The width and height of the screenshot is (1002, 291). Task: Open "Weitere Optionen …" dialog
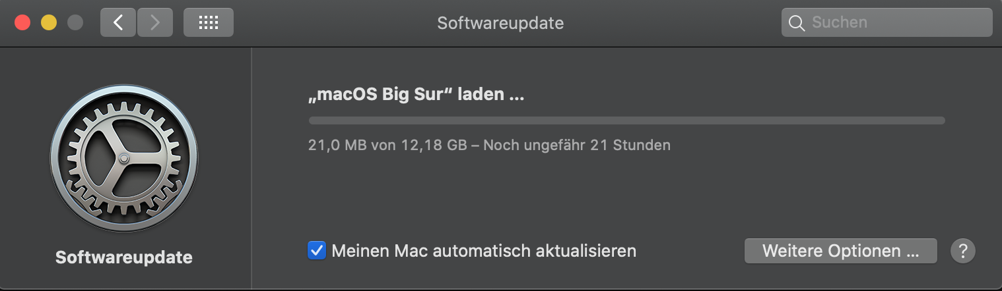[840, 251]
